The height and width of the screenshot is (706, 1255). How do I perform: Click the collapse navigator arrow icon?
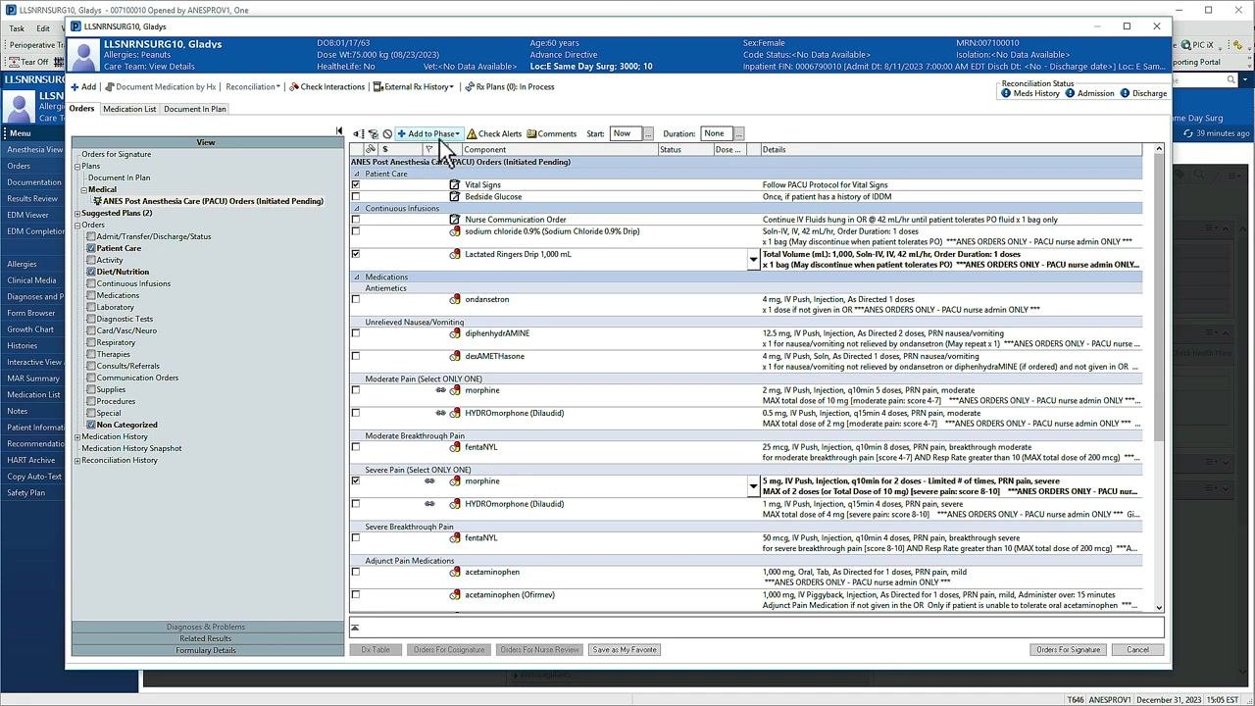coord(339,131)
